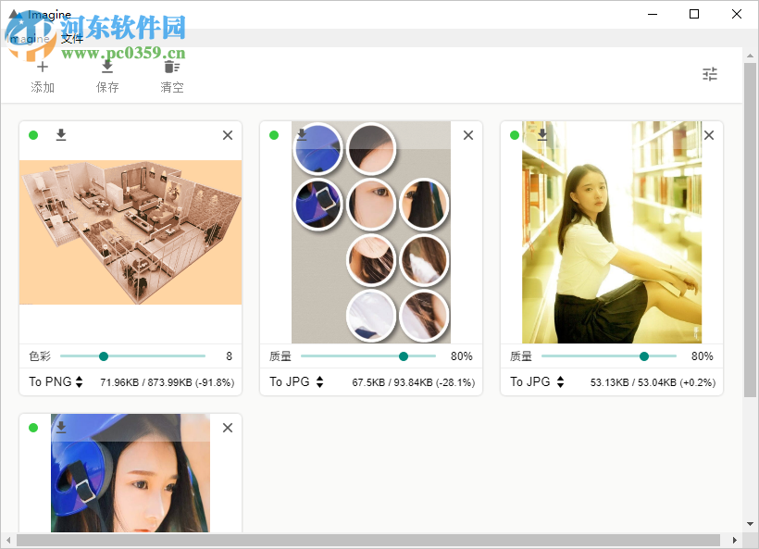759x549 pixels.
Task: Click size text 67.5KB / 93.84KB (-28.1%)
Action: click(414, 382)
